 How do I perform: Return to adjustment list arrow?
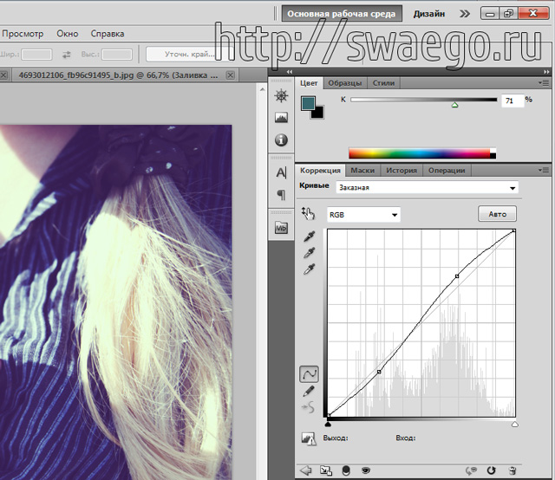tap(305, 470)
